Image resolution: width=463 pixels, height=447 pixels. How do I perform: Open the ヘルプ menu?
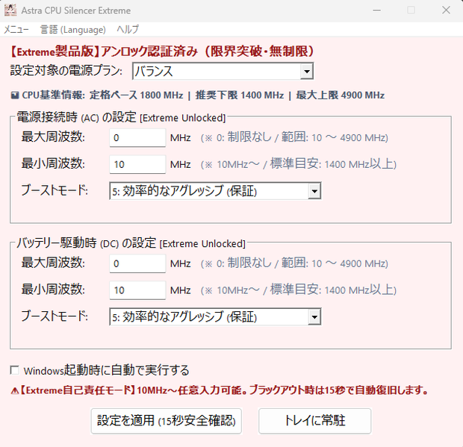[x=127, y=30]
